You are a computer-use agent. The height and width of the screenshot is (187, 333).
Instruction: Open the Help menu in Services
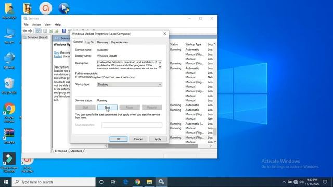58,25
